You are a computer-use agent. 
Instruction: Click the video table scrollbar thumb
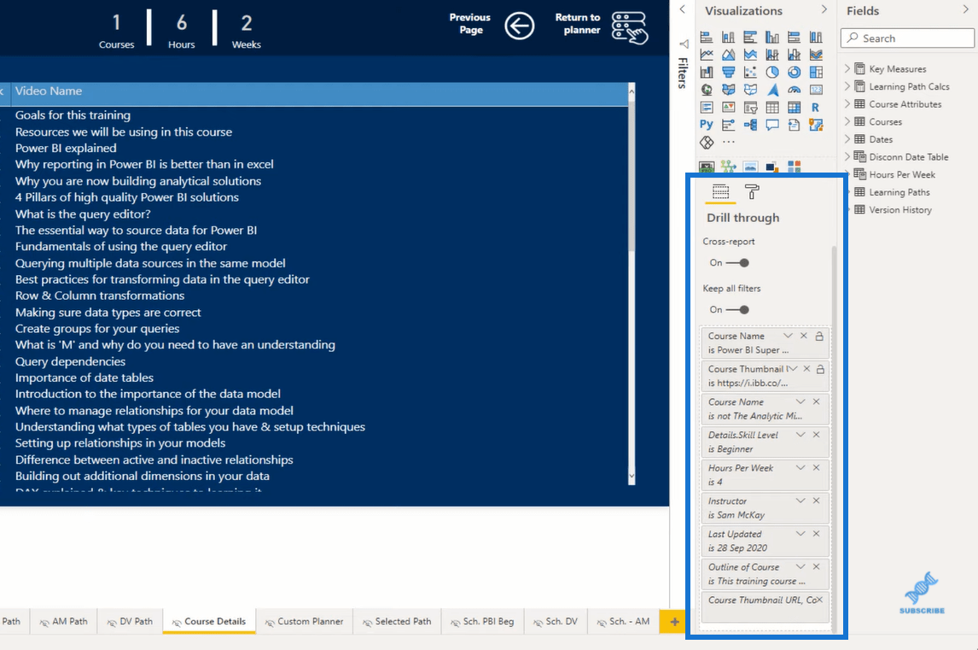[632, 176]
